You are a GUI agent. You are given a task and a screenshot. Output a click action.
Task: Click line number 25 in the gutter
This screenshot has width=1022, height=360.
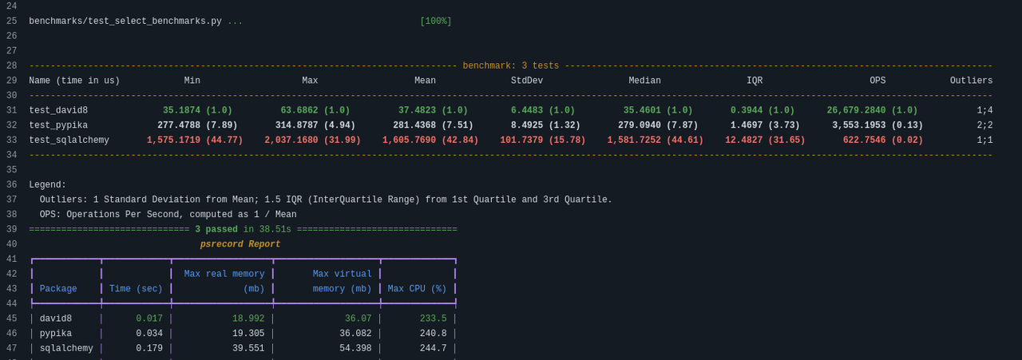pyautogui.click(x=11, y=22)
